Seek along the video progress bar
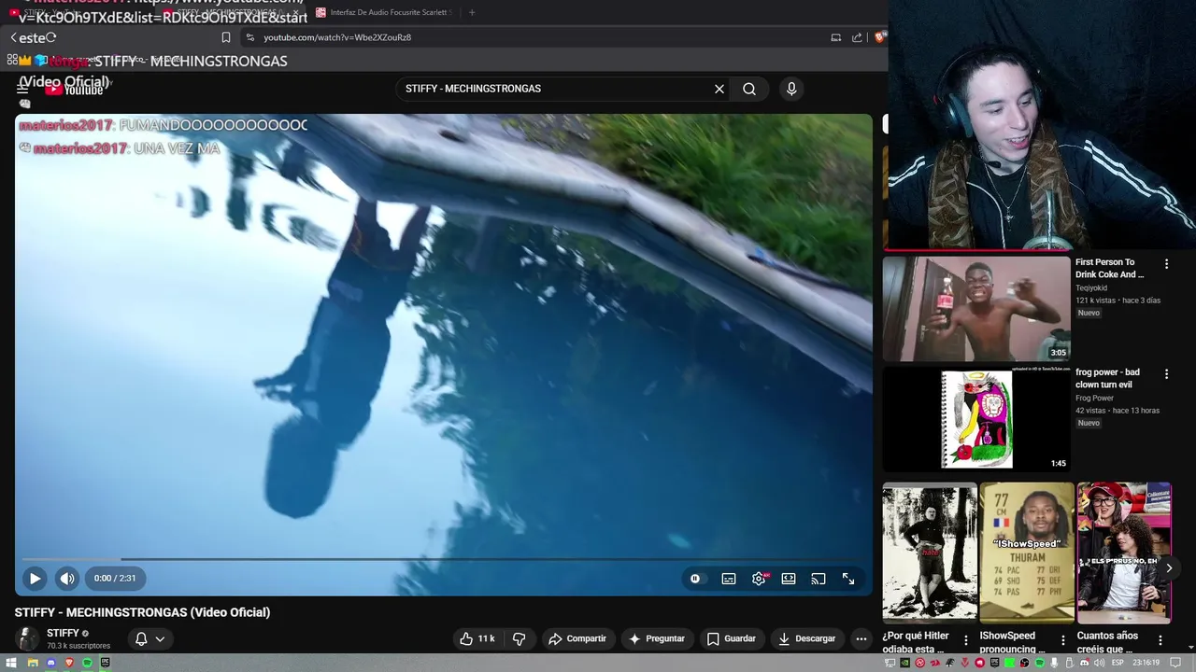The height and width of the screenshot is (672, 1196). point(443,559)
